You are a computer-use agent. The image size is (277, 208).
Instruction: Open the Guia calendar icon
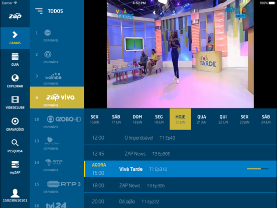tap(15, 56)
